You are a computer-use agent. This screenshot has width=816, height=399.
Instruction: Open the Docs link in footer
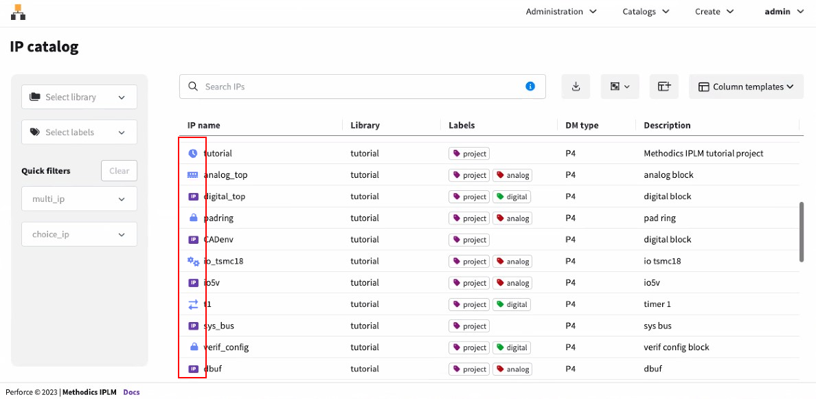(x=131, y=393)
